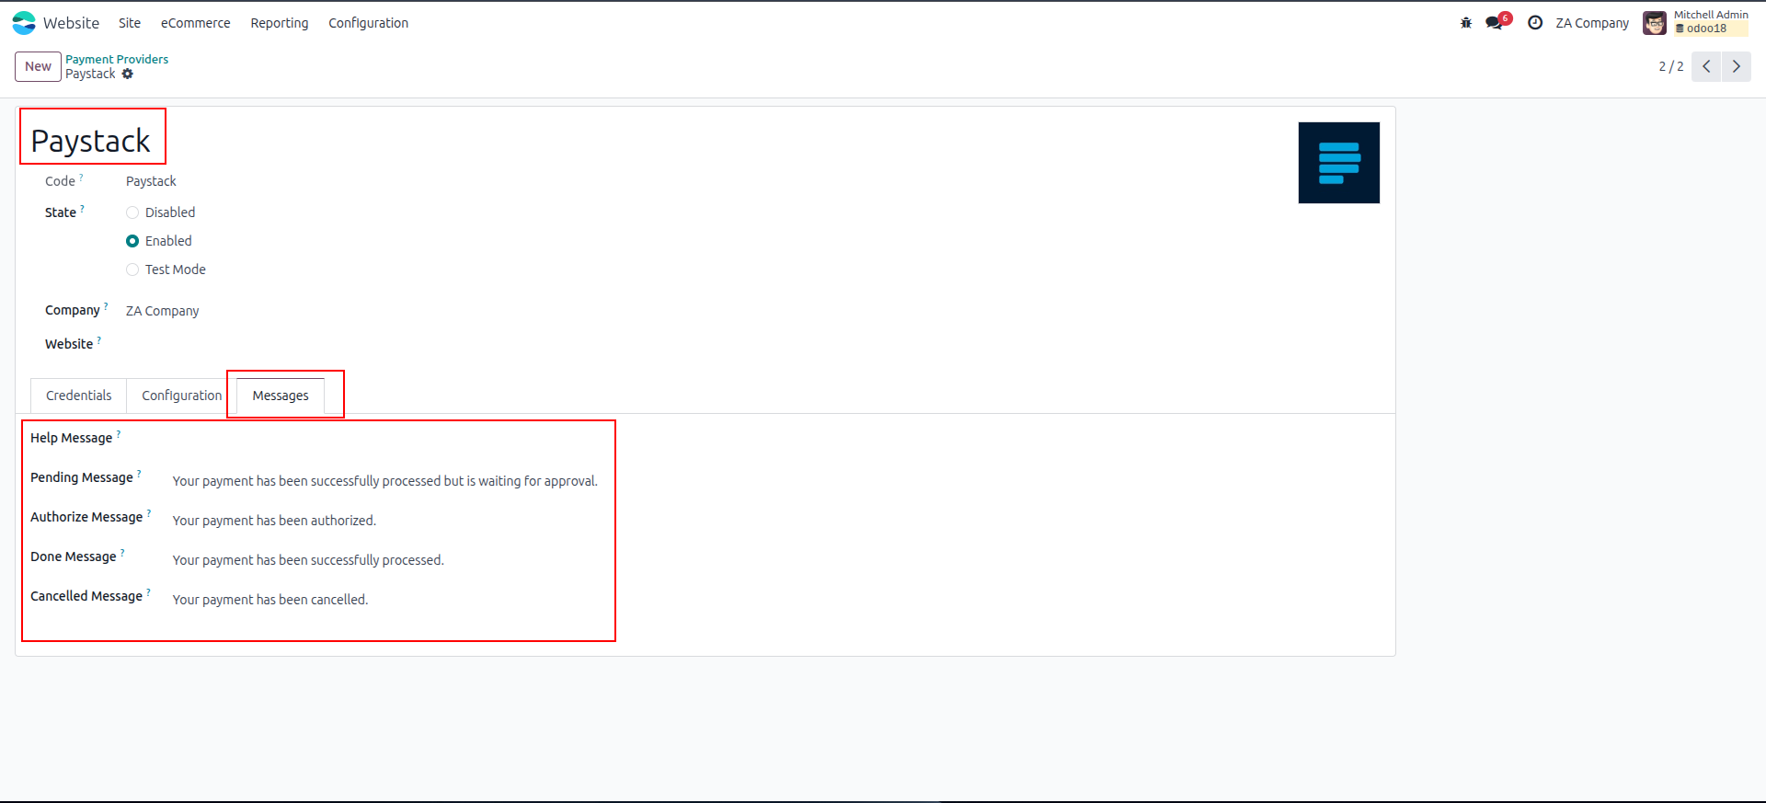Screen dimensions: 1766x803
Task: Edit the 'payment has been authorized' text
Action: pyautogui.click(x=274, y=521)
